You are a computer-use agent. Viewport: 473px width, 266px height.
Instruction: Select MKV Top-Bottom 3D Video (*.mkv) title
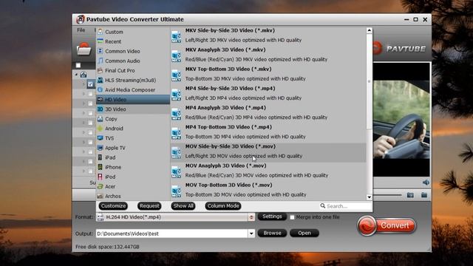pyautogui.click(x=228, y=69)
